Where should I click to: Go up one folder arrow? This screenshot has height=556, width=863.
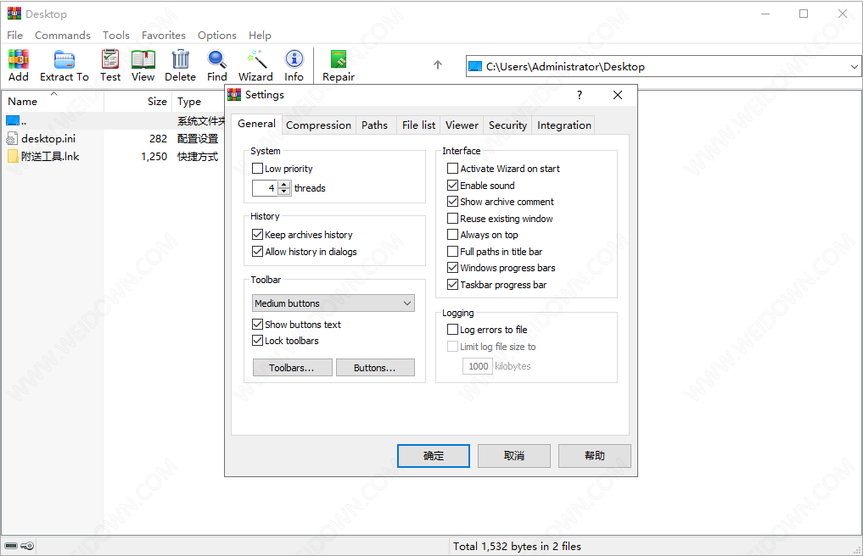point(438,65)
